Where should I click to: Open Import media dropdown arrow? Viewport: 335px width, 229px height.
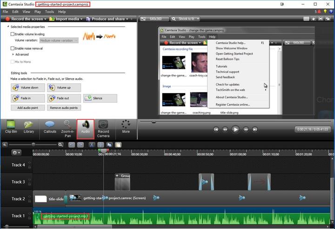[81, 19]
